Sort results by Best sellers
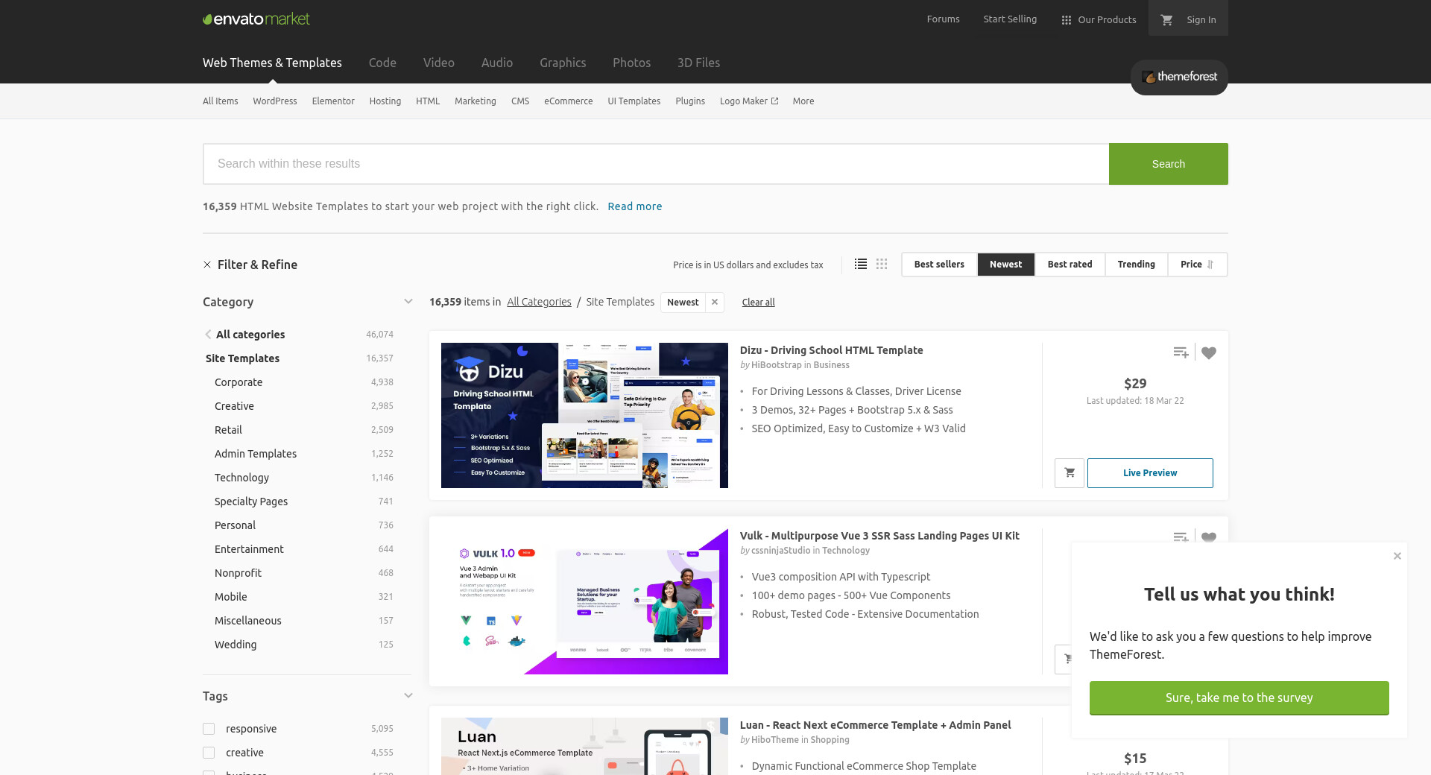This screenshot has width=1431, height=775. [x=939, y=265]
